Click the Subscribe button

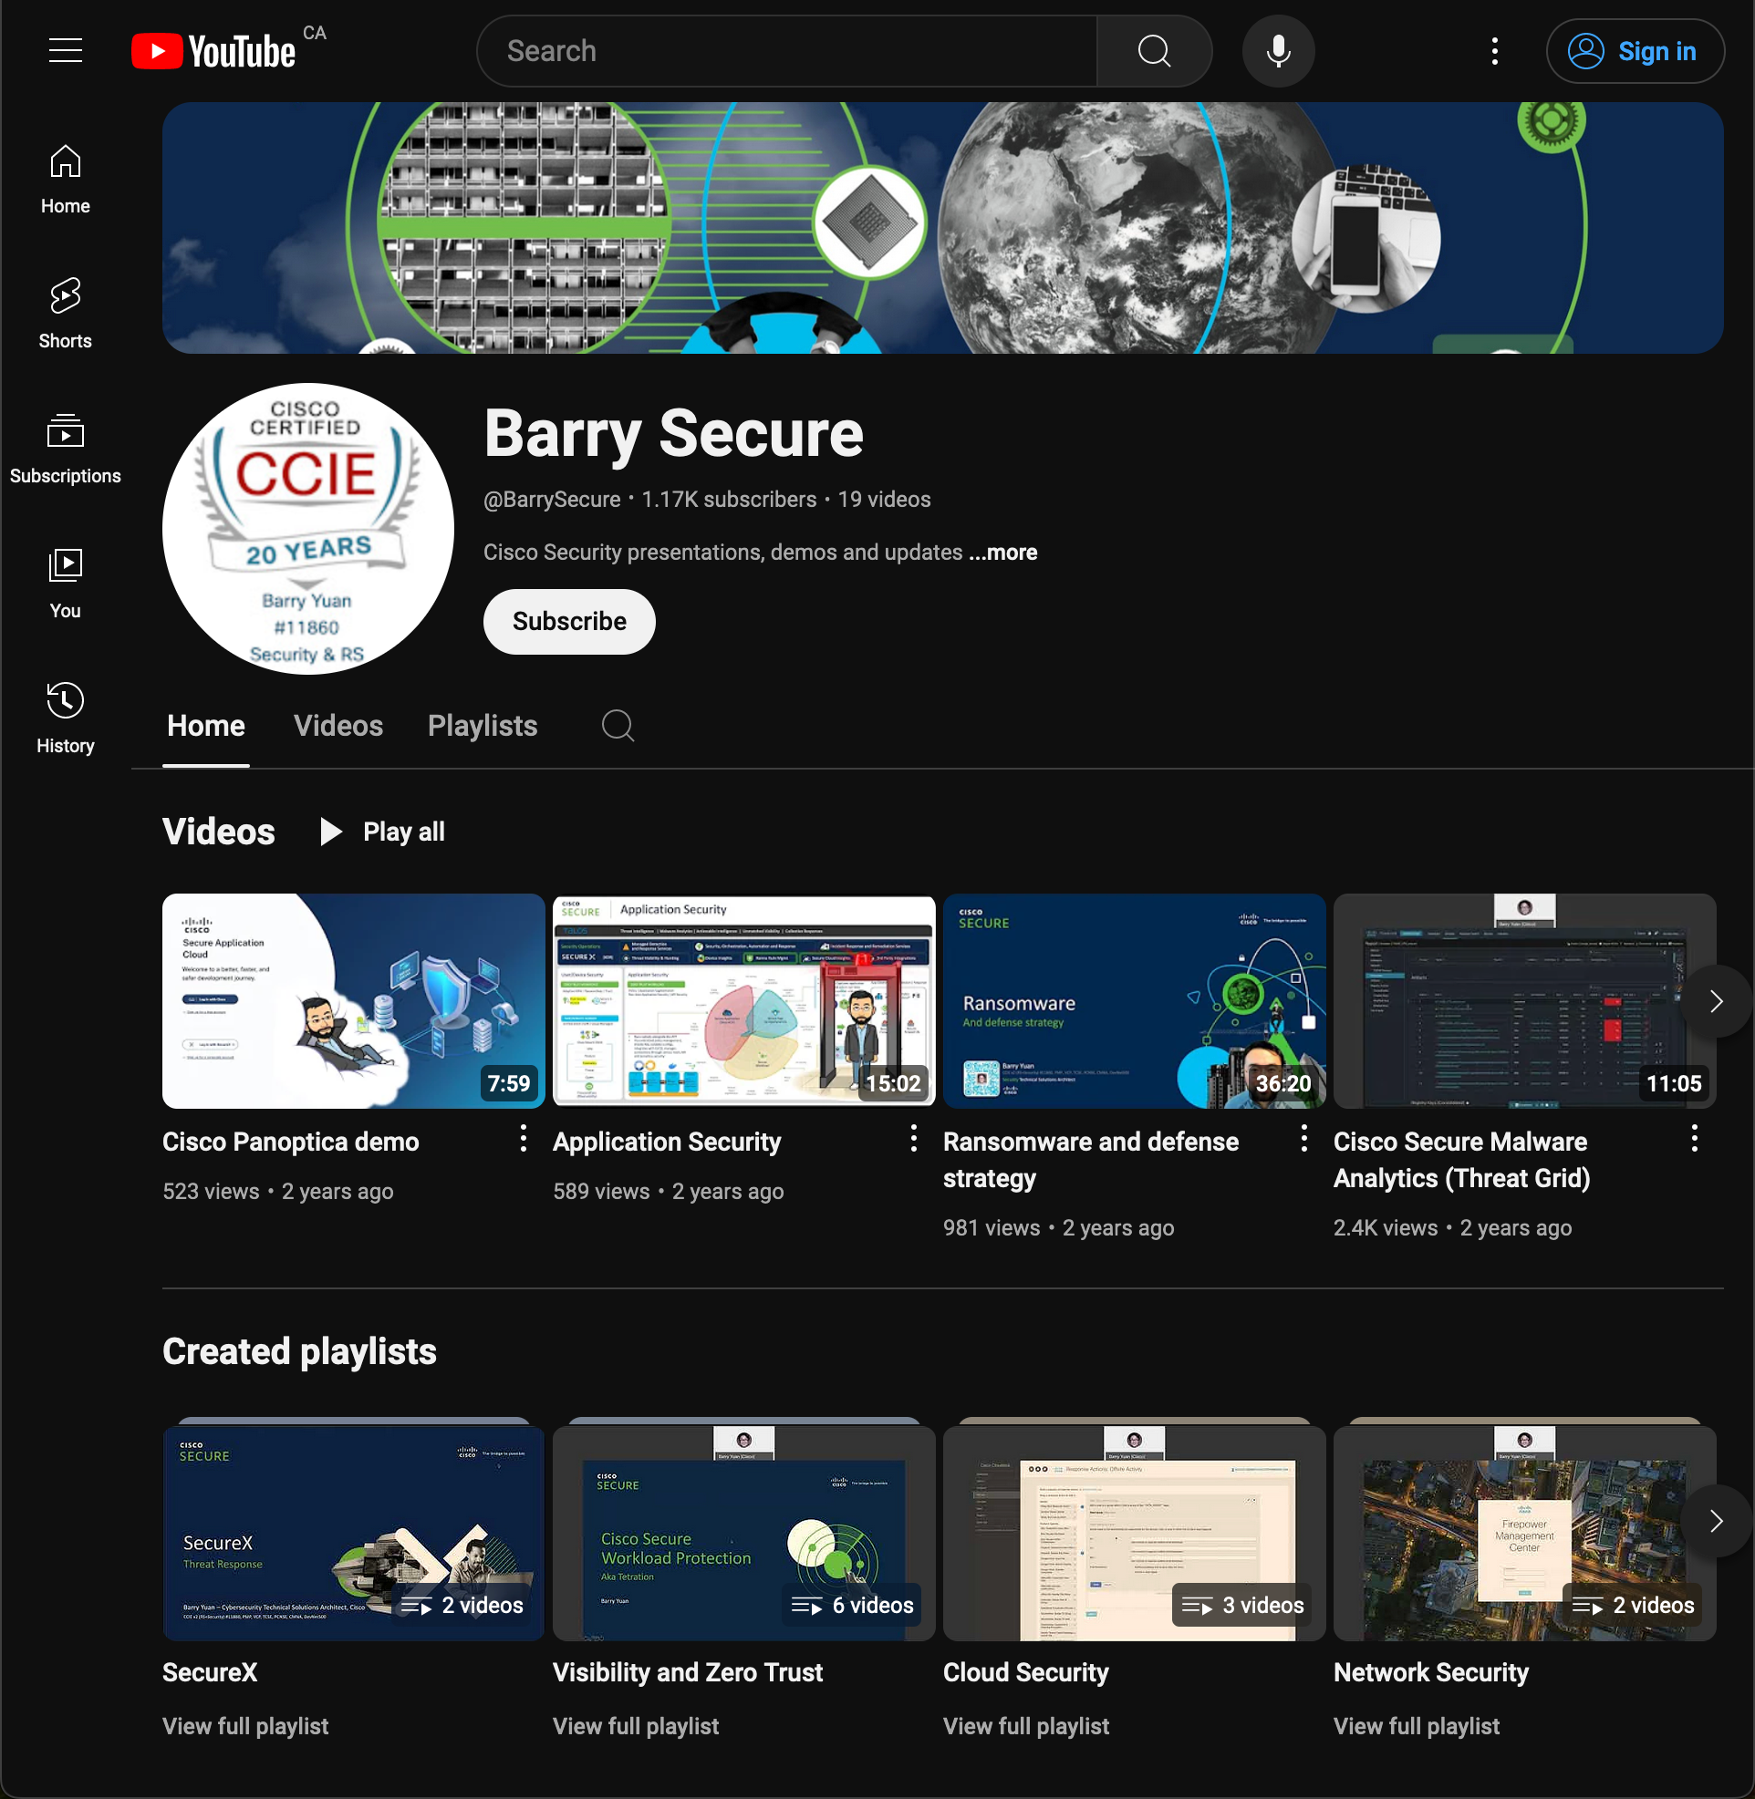point(568,622)
